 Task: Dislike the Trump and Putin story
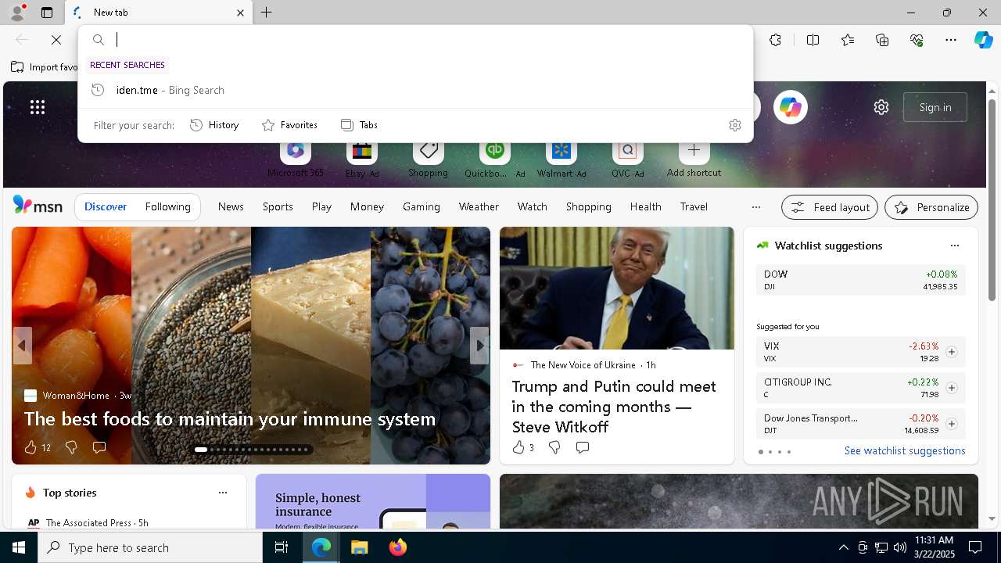tap(554, 447)
